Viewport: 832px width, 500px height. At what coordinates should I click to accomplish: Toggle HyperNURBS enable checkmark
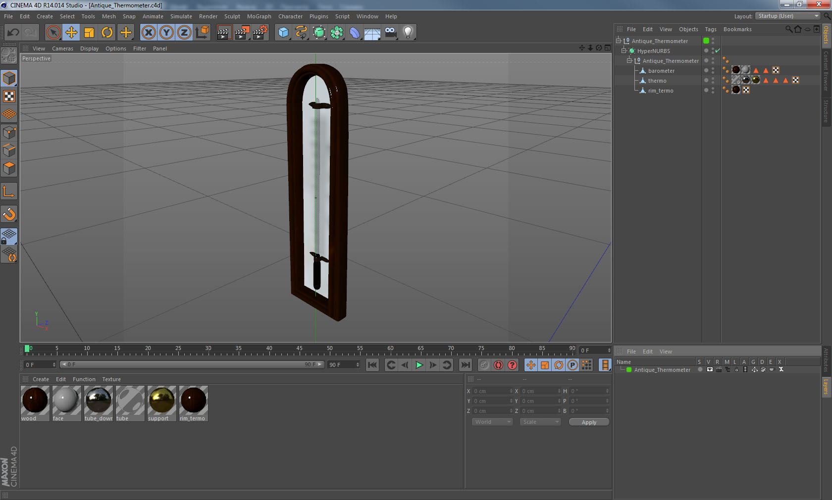[718, 50]
